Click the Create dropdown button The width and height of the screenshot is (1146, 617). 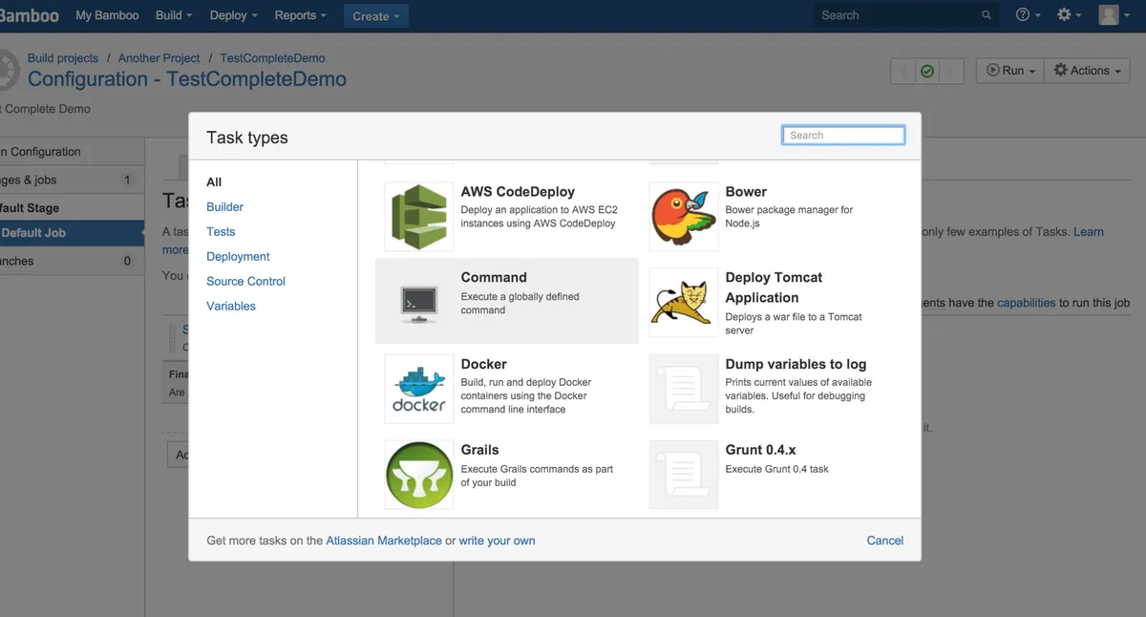(x=376, y=15)
